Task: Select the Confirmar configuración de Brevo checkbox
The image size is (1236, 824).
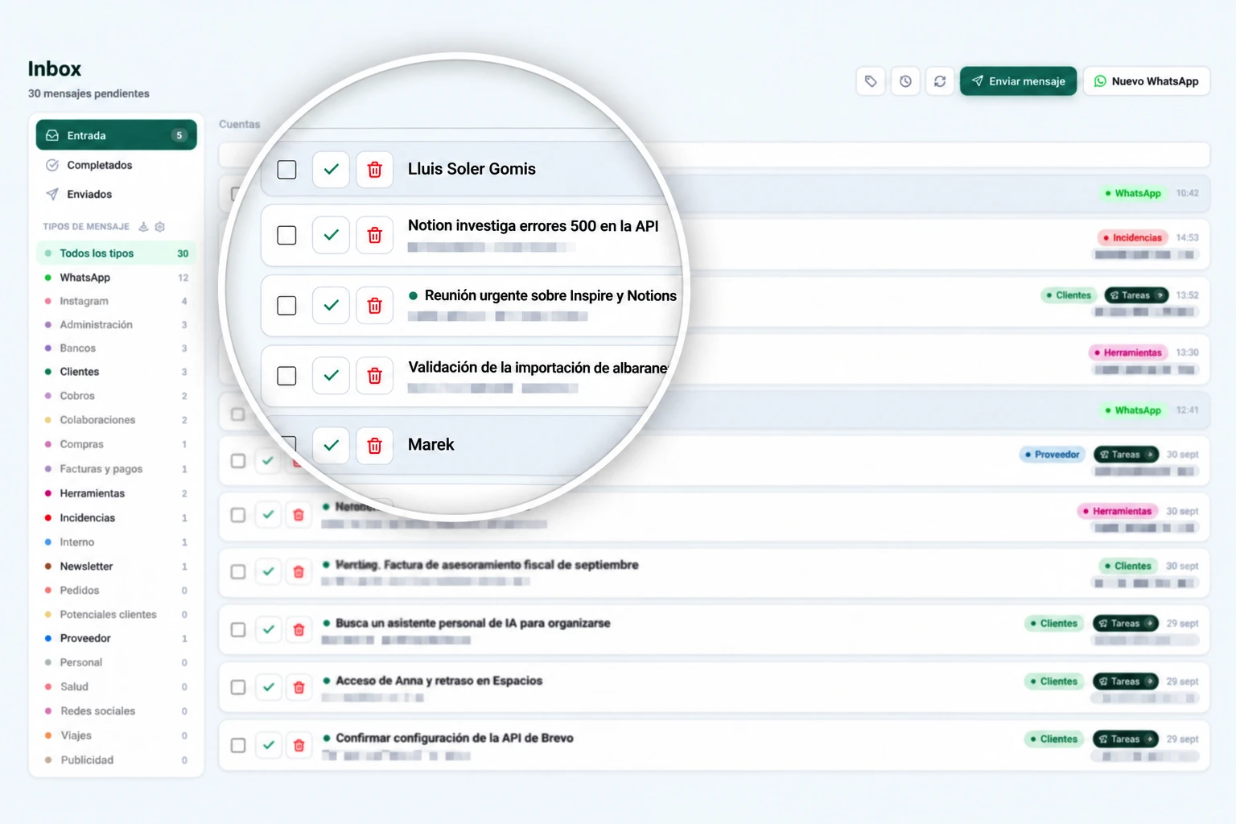Action: (x=238, y=745)
